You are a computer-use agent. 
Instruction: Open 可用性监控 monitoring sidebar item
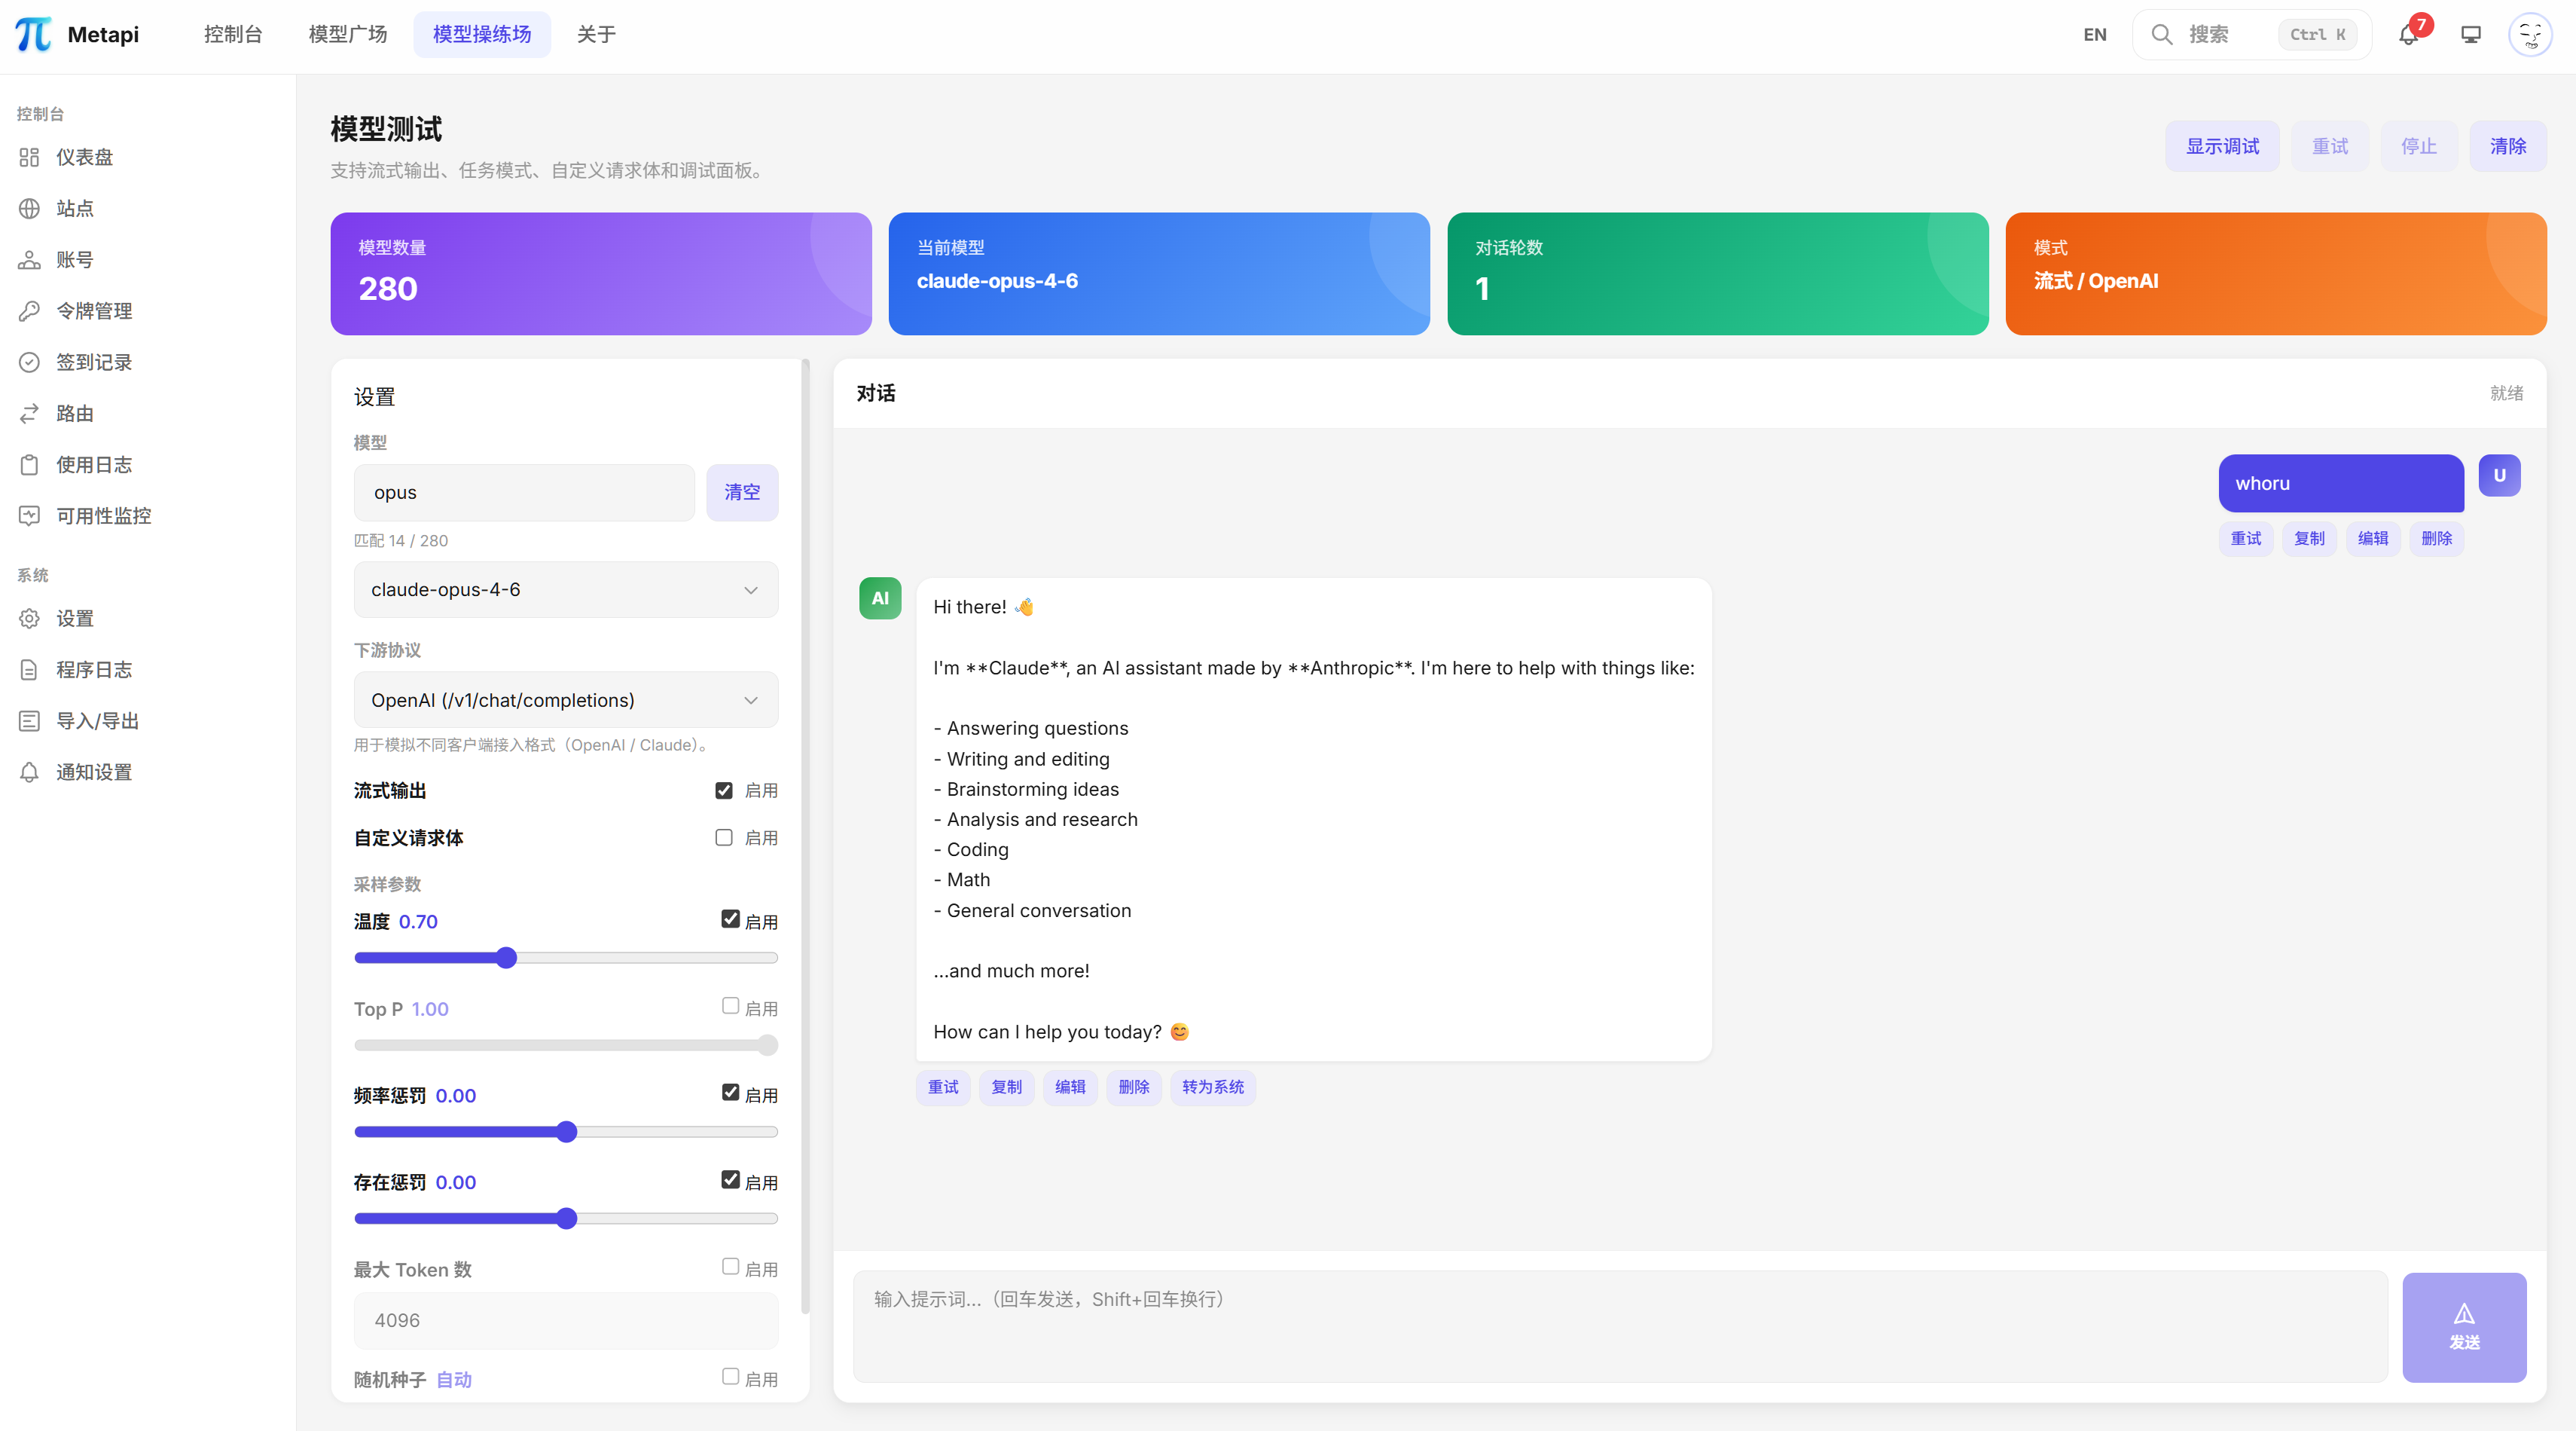click(x=103, y=516)
